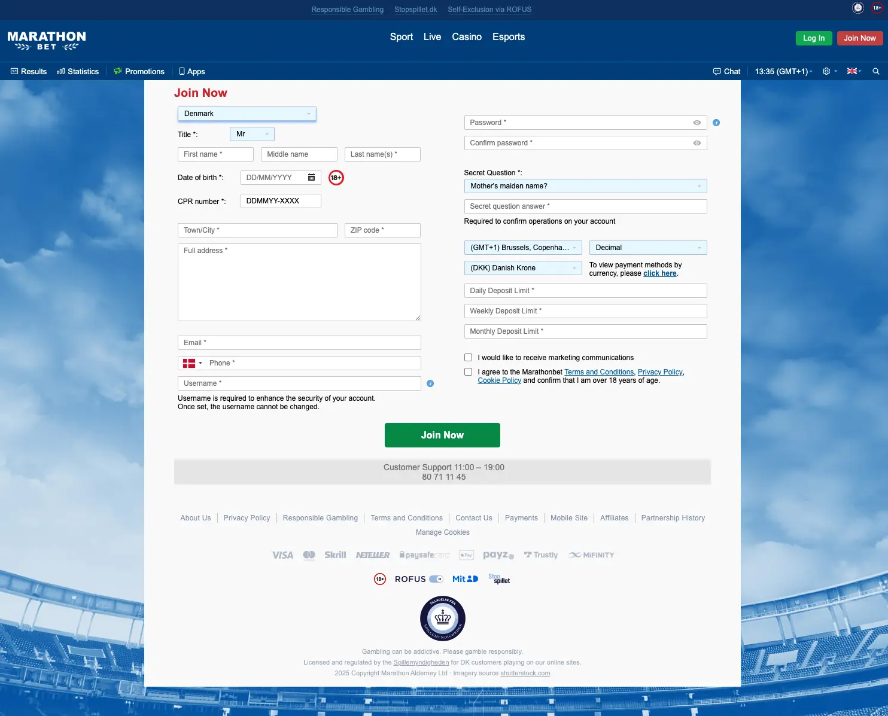Open the calendar picker for date of birth

point(312,177)
